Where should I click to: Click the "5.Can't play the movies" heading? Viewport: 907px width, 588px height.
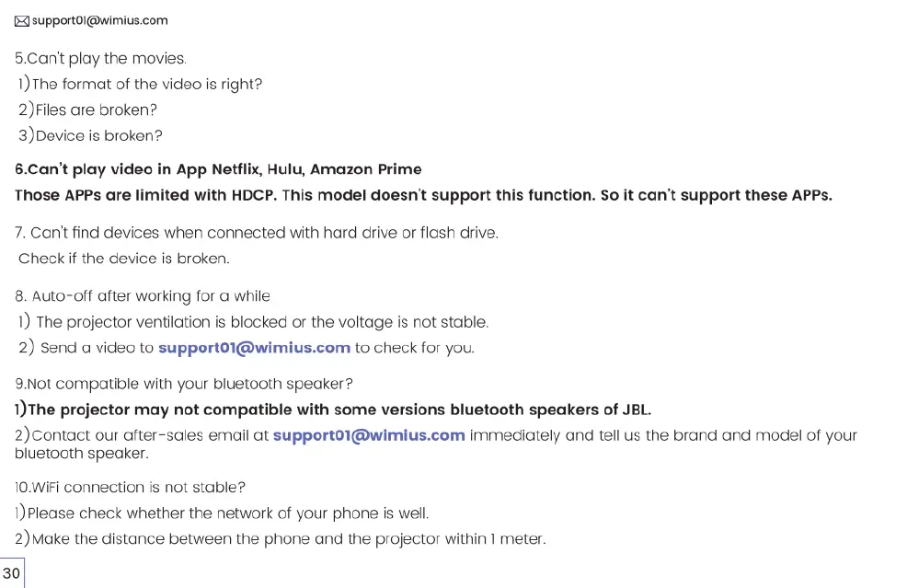click(100, 59)
